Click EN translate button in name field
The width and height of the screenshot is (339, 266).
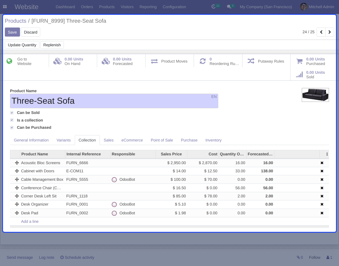(x=214, y=97)
